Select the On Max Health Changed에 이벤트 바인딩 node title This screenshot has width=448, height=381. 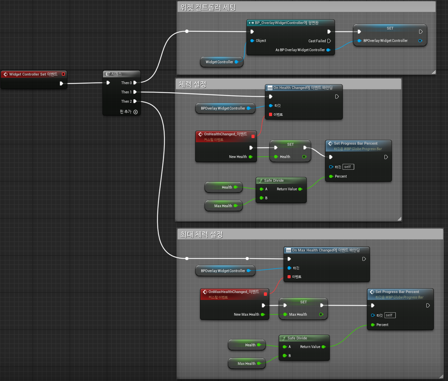tap(326, 250)
